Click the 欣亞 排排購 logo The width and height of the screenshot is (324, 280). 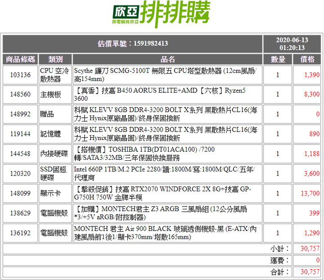pos(162,14)
